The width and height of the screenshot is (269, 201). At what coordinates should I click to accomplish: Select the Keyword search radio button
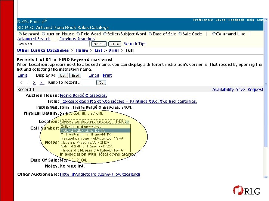click(x=20, y=34)
